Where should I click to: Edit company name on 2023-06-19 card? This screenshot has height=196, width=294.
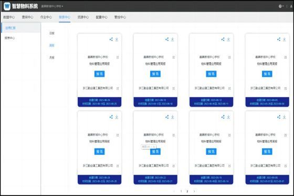point(173,88)
